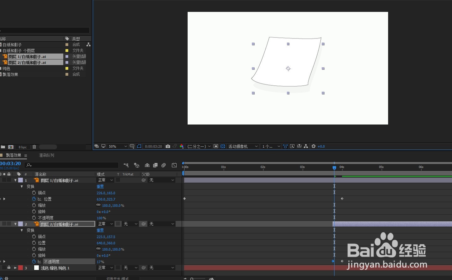Image resolution: width=452 pixels, height=280 pixels.
Task: Open the channel and color management RGB icon
Action: click(x=182, y=146)
